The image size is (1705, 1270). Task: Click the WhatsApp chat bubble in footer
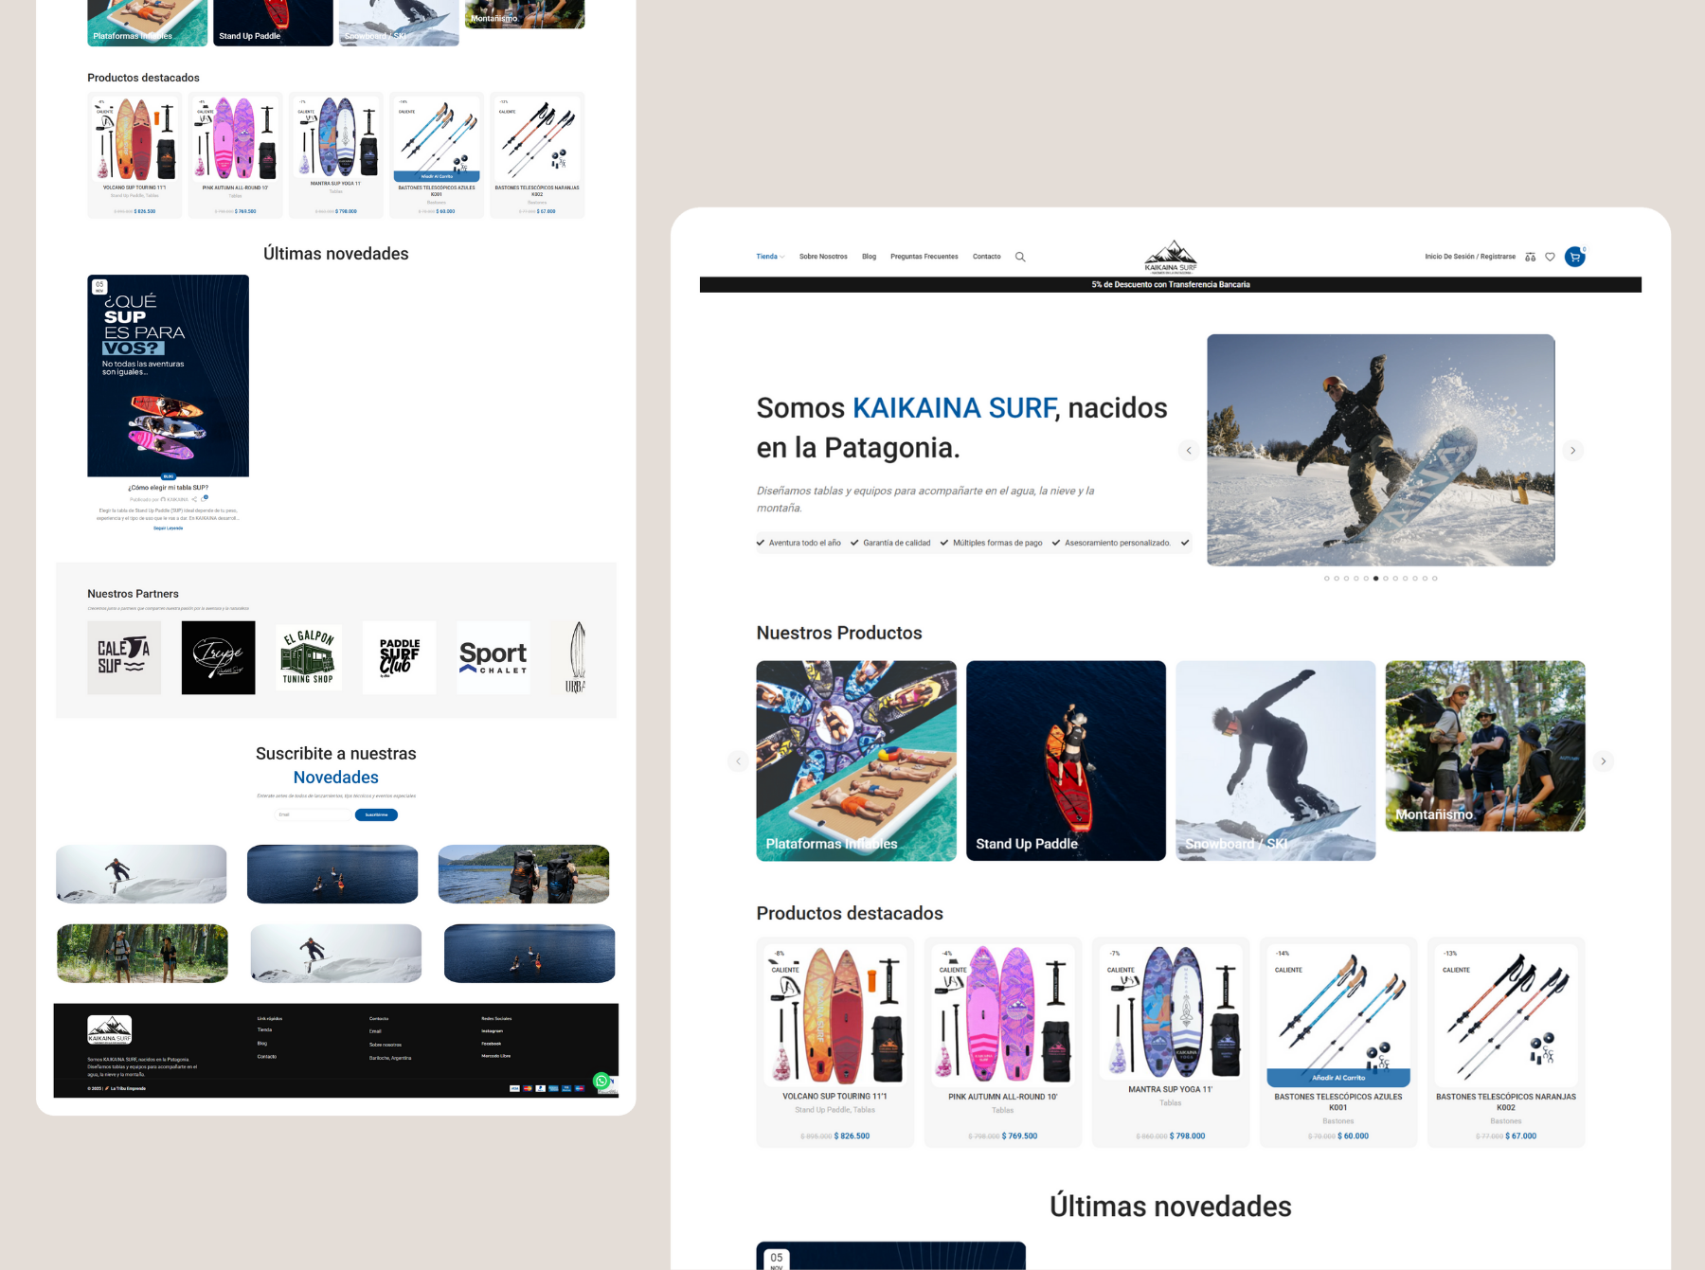tap(601, 1081)
